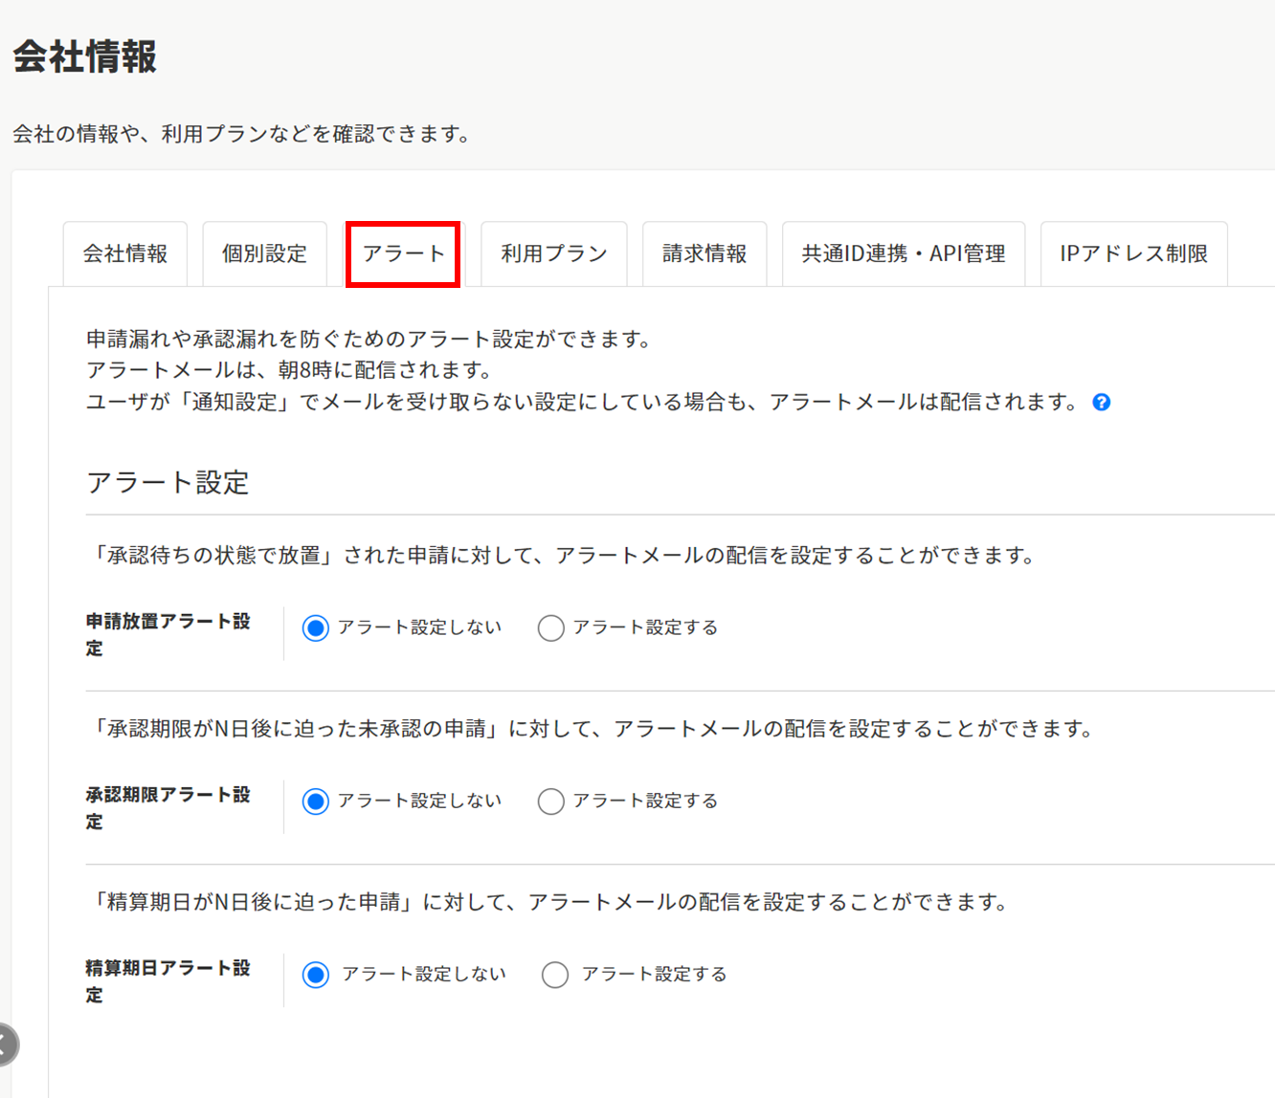Enable アラート設定する for 精算期日アラート設定

(x=555, y=975)
